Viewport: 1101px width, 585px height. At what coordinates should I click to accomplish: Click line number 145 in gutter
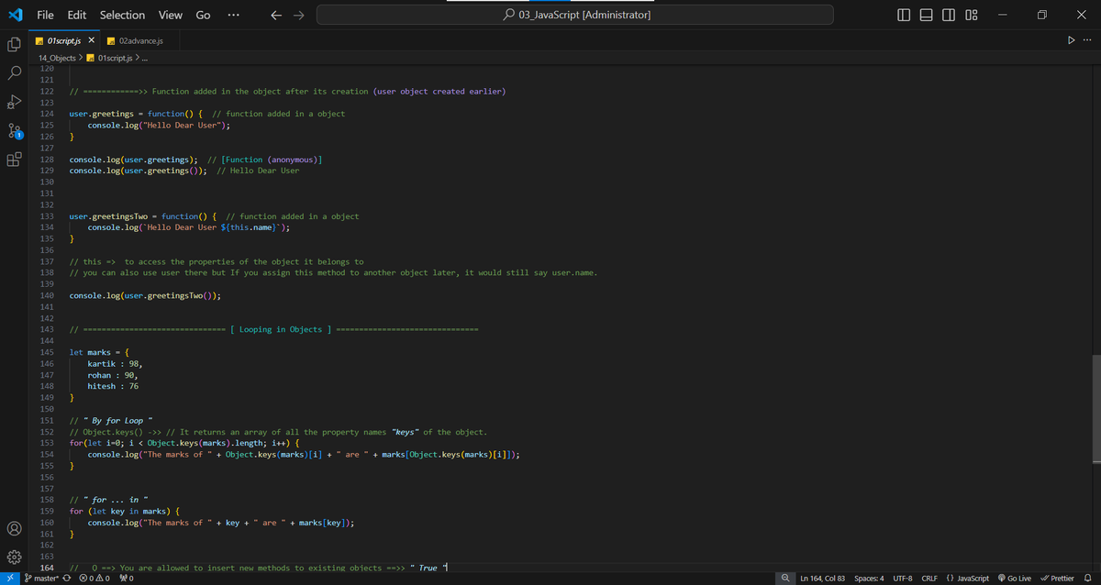click(x=47, y=352)
